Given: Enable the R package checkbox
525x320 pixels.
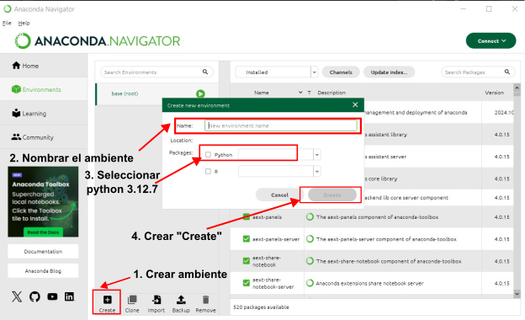Looking at the screenshot, I should [208, 171].
